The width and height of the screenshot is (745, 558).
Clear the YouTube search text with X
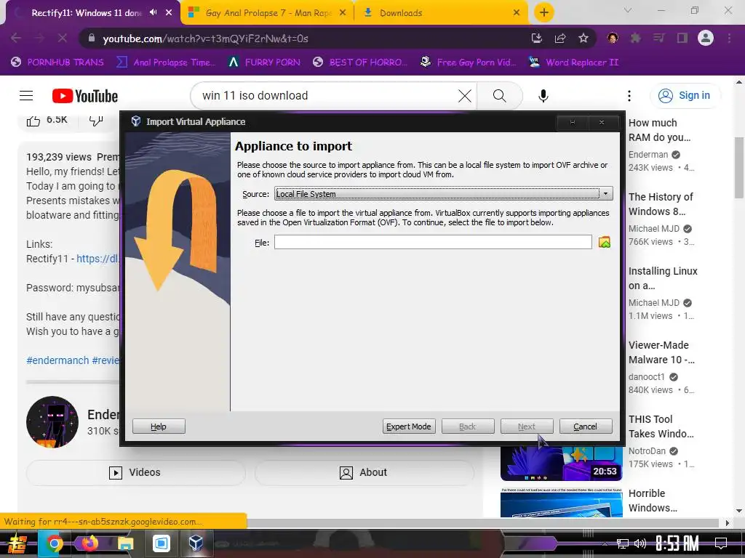pyautogui.click(x=465, y=96)
